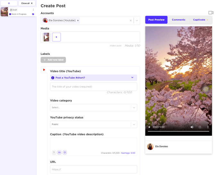
Task: Click the Add new label button
Action: click(x=53, y=60)
